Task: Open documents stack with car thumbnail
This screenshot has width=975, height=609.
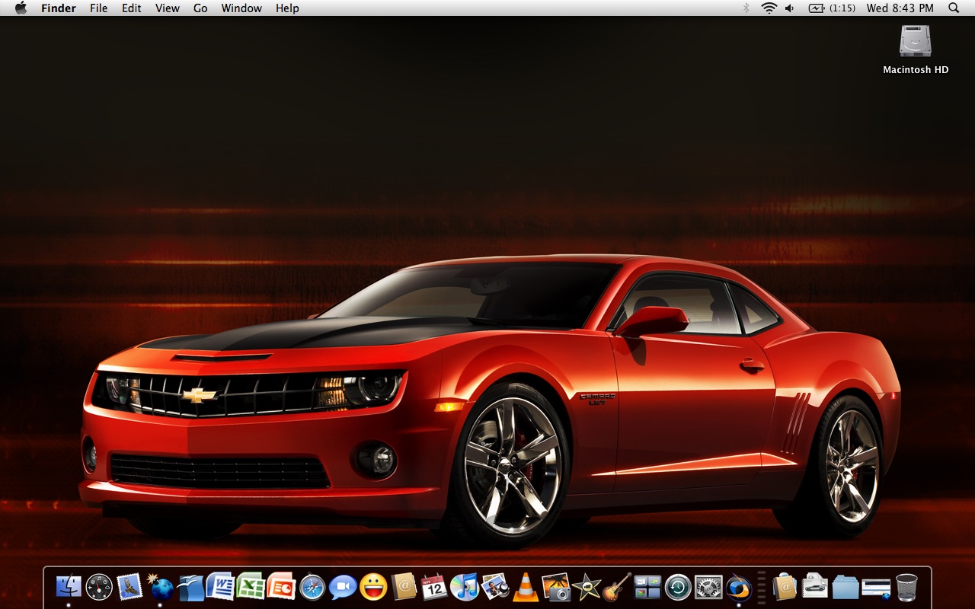Action: click(x=815, y=587)
